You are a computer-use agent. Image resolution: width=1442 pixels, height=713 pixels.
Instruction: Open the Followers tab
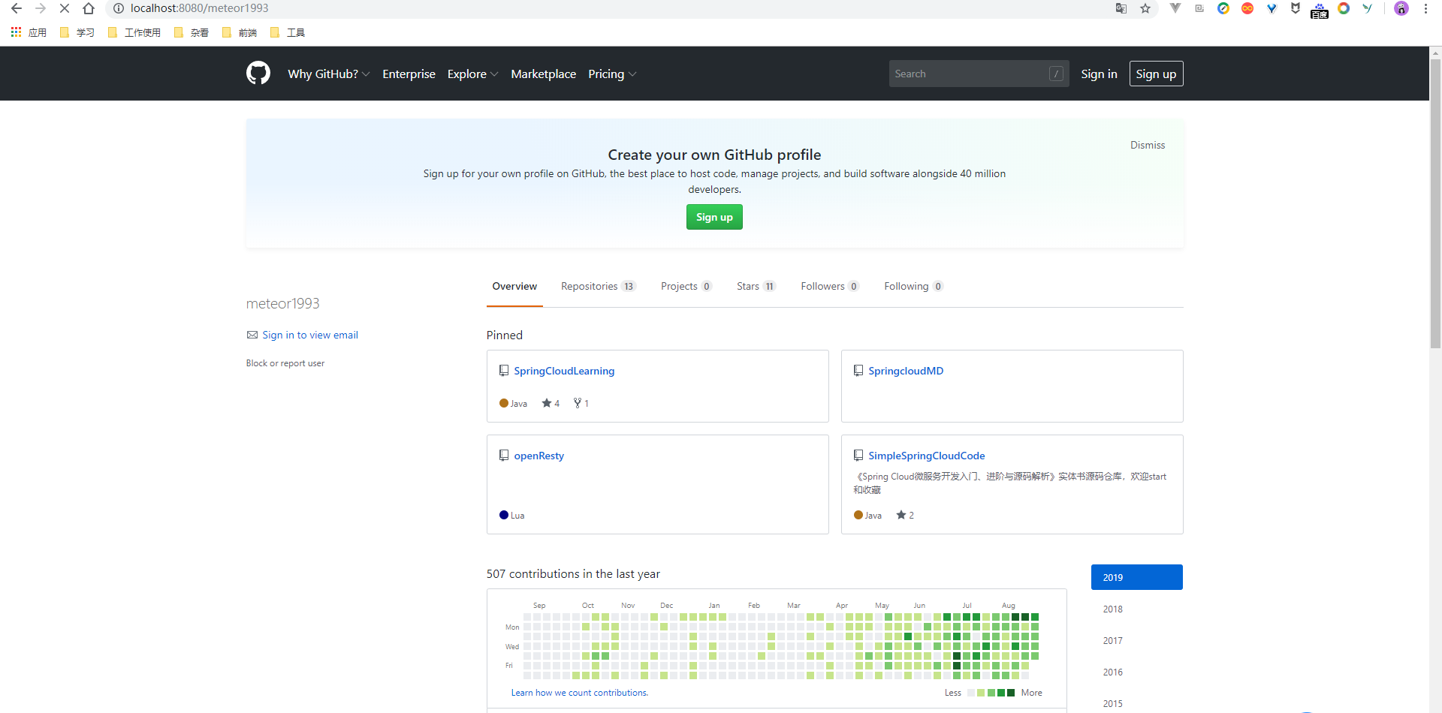pos(830,286)
